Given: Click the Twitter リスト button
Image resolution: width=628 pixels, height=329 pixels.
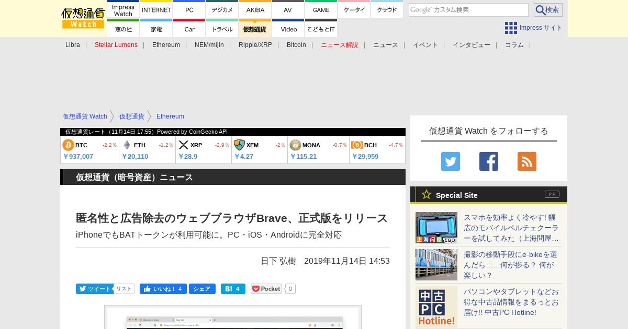Looking at the screenshot, I should (x=124, y=289).
